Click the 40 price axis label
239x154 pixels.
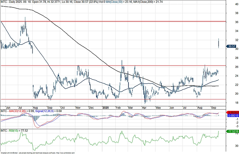(233, 4)
